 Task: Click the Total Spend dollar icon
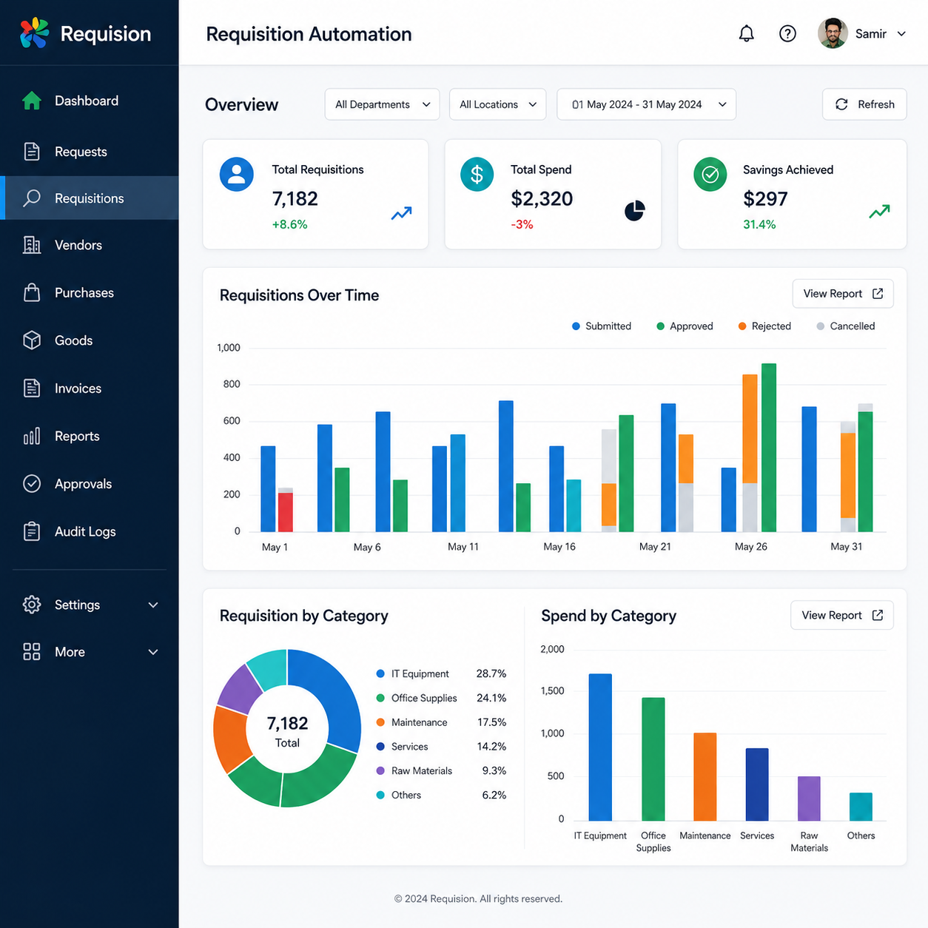click(x=477, y=175)
